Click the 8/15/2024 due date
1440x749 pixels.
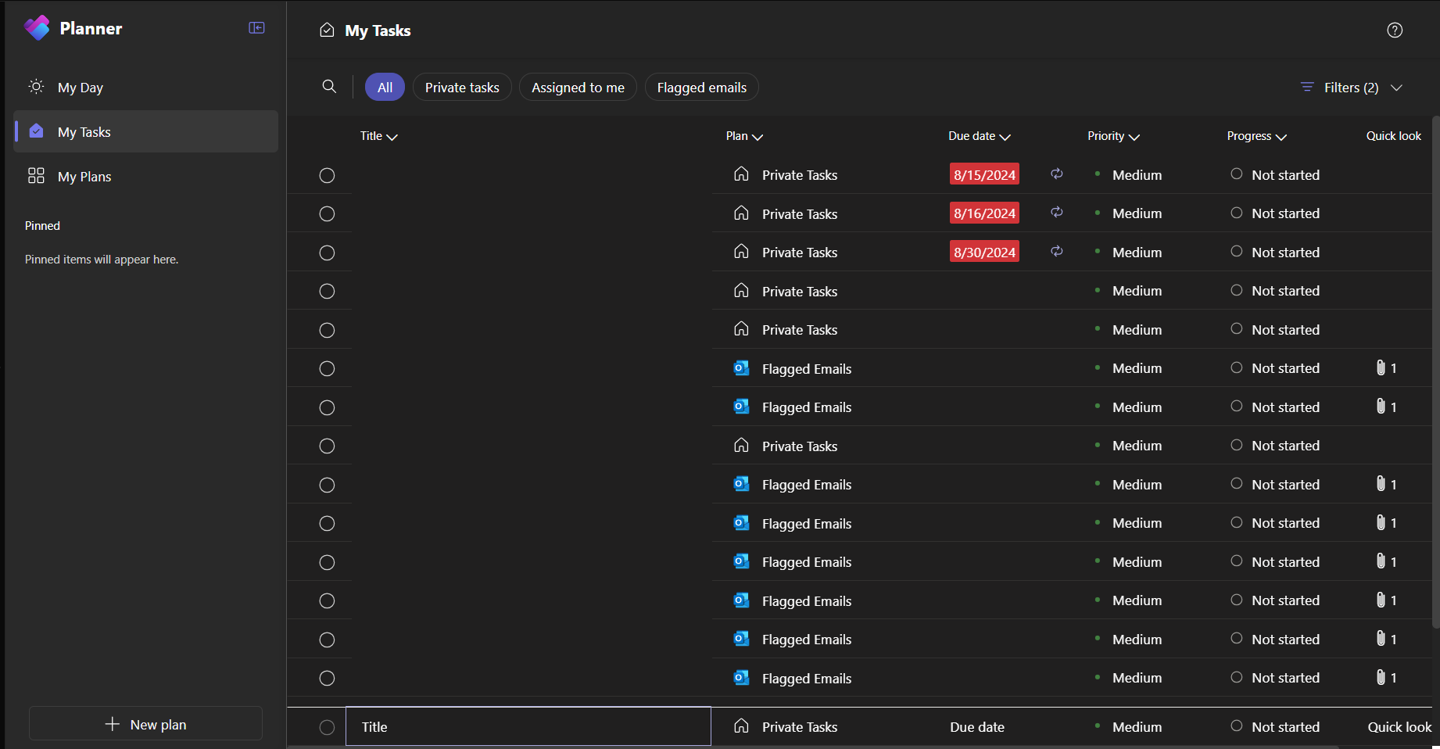(984, 174)
